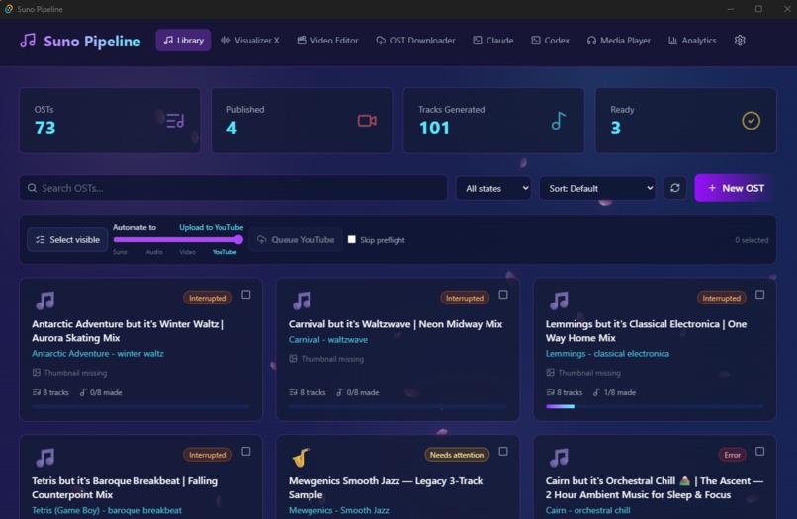
Task: Open the Codex tab
Action: [551, 41]
